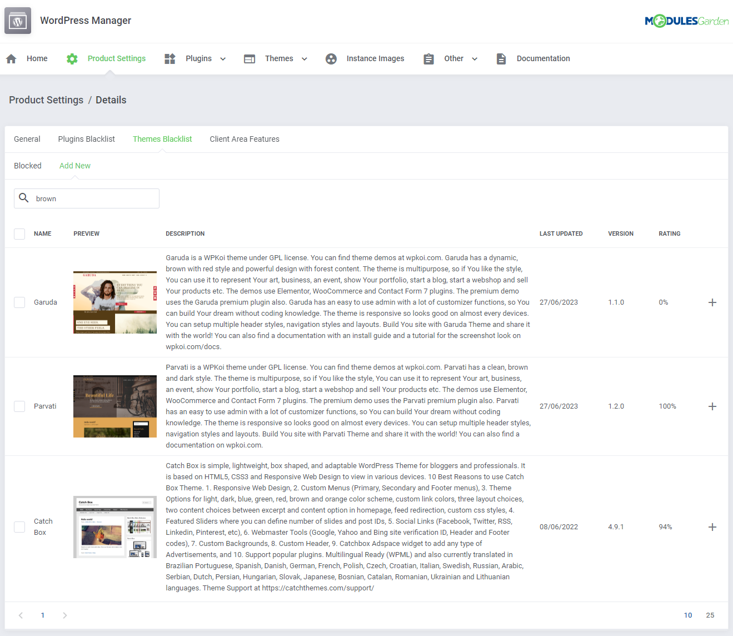Click page number 1
The image size is (733, 636).
pos(43,615)
